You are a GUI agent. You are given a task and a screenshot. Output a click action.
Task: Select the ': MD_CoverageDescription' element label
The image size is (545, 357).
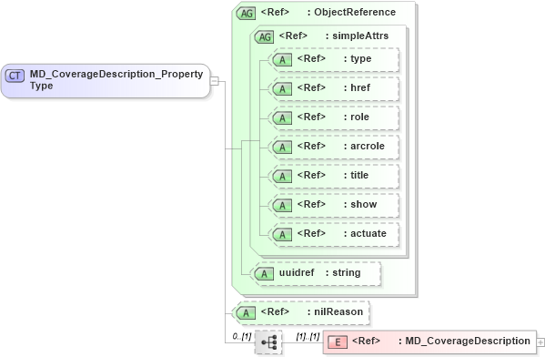[464, 341]
